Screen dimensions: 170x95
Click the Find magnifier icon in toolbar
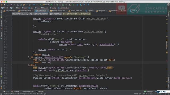point(27,5)
